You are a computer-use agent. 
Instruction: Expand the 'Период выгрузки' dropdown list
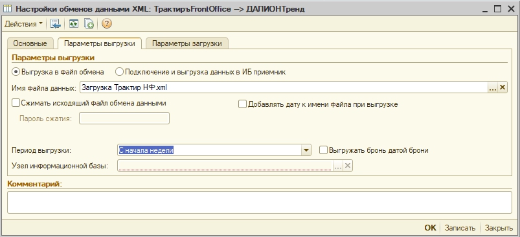(306, 150)
